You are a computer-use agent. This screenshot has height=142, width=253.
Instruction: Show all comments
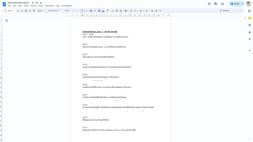coord(215,4)
